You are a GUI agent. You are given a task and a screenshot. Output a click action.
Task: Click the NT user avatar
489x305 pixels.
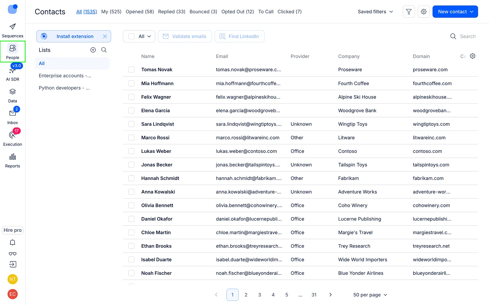[13, 279]
